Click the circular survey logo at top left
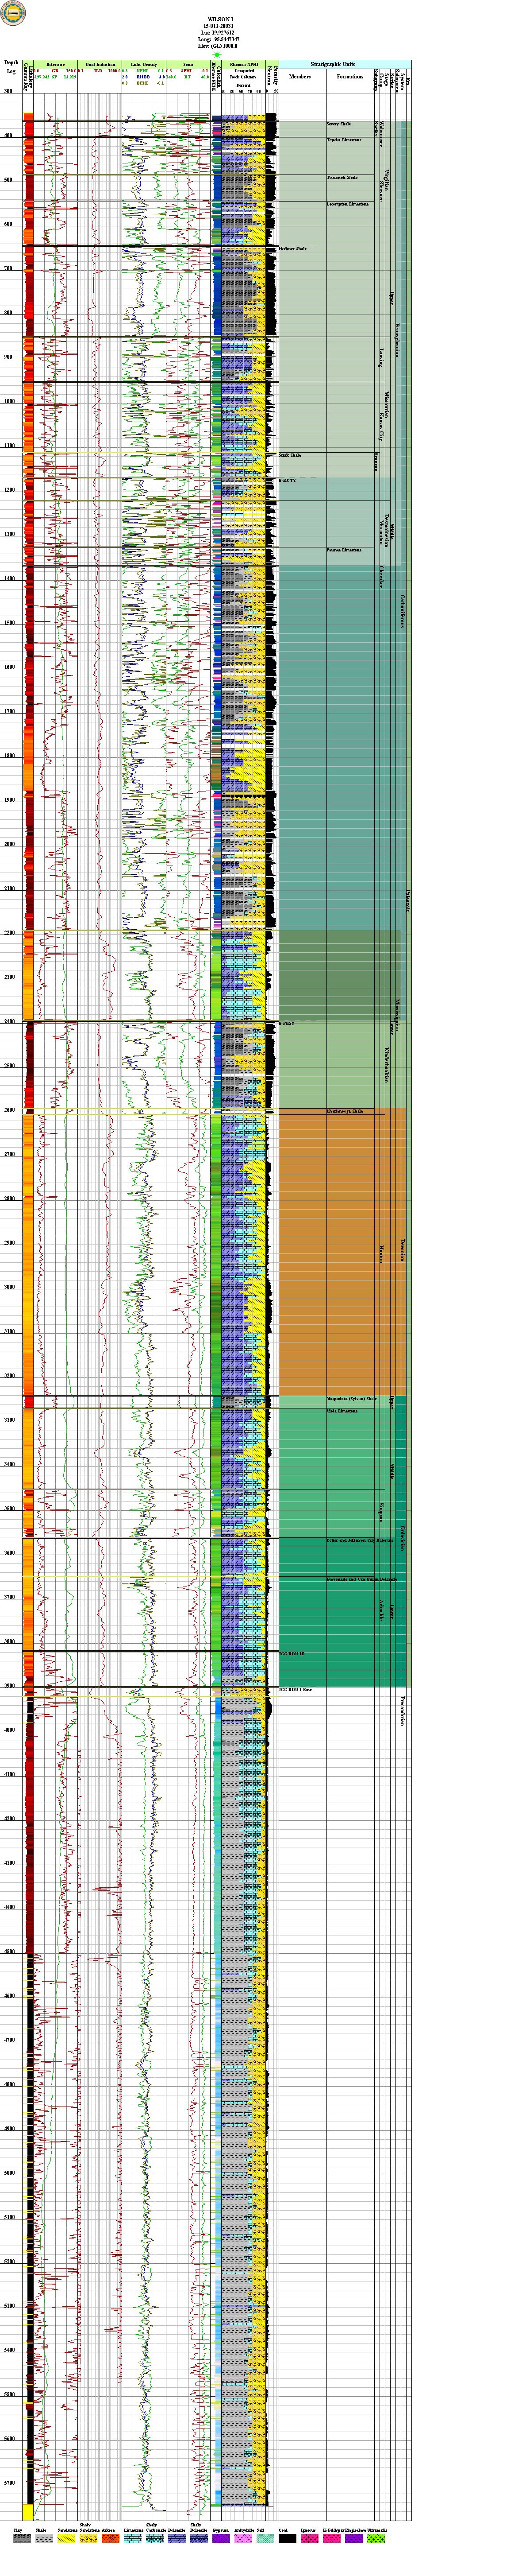Image resolution: width=522 pixels, height=2576 pixels. click(x=13, y=13)
